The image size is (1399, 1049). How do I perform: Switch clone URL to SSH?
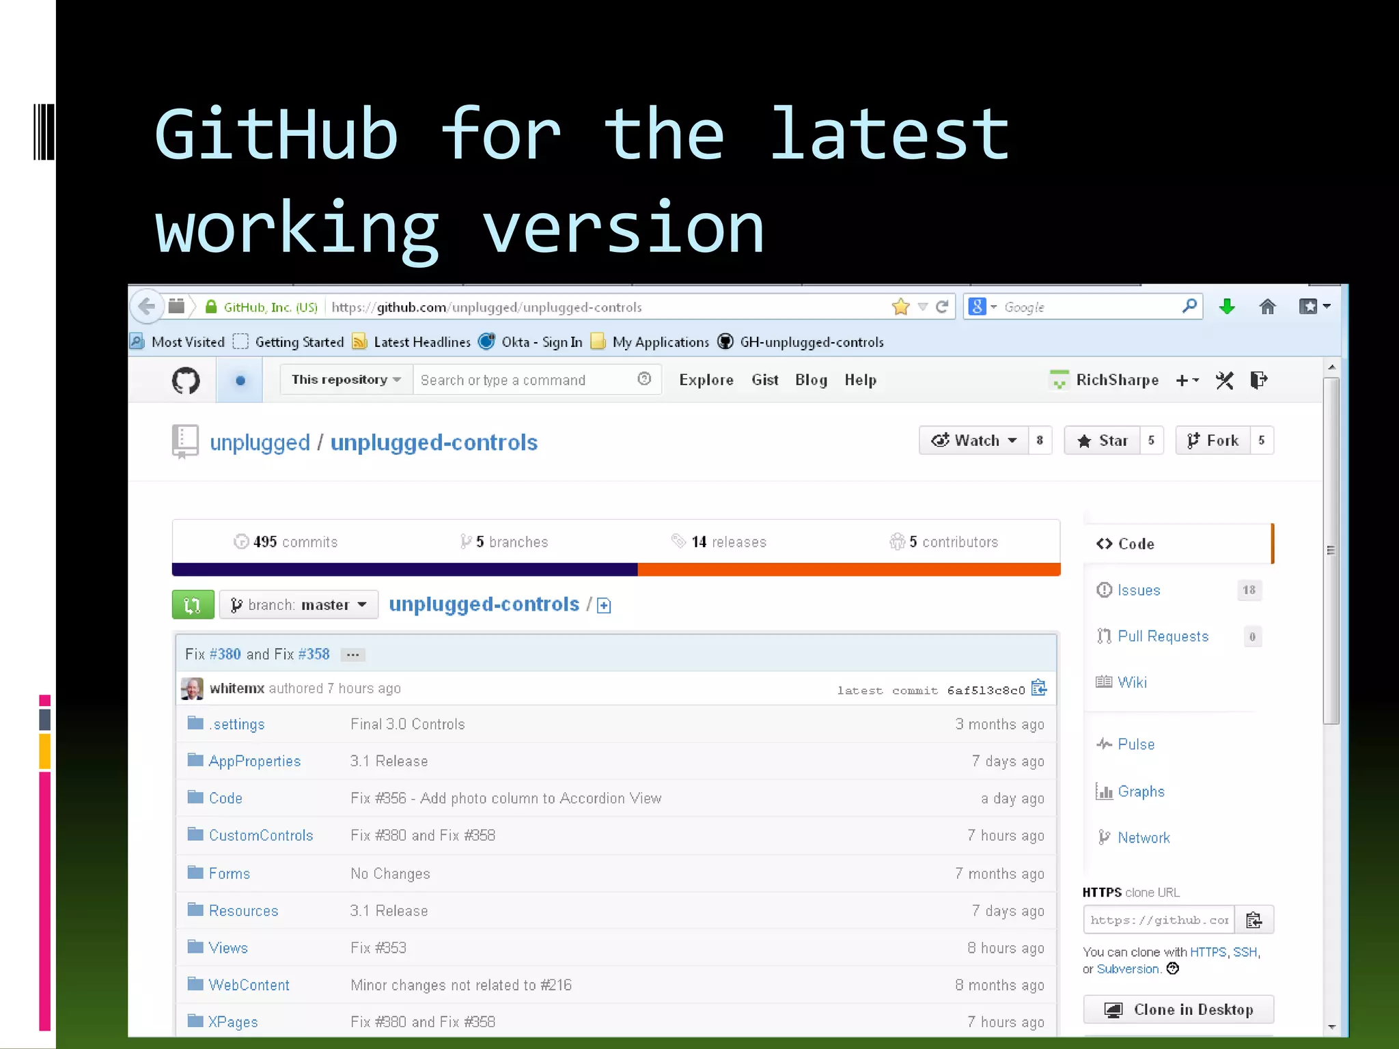[1245, 952]
